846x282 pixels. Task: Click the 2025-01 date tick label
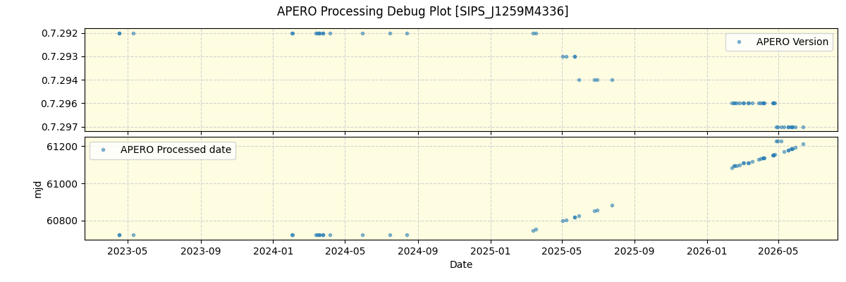click(490, 250)
